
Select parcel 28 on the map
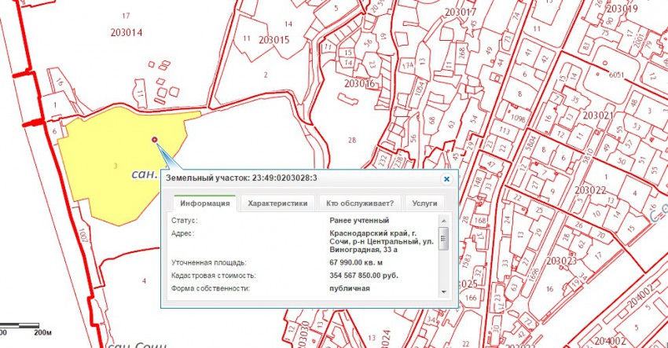tap(351, 140)
